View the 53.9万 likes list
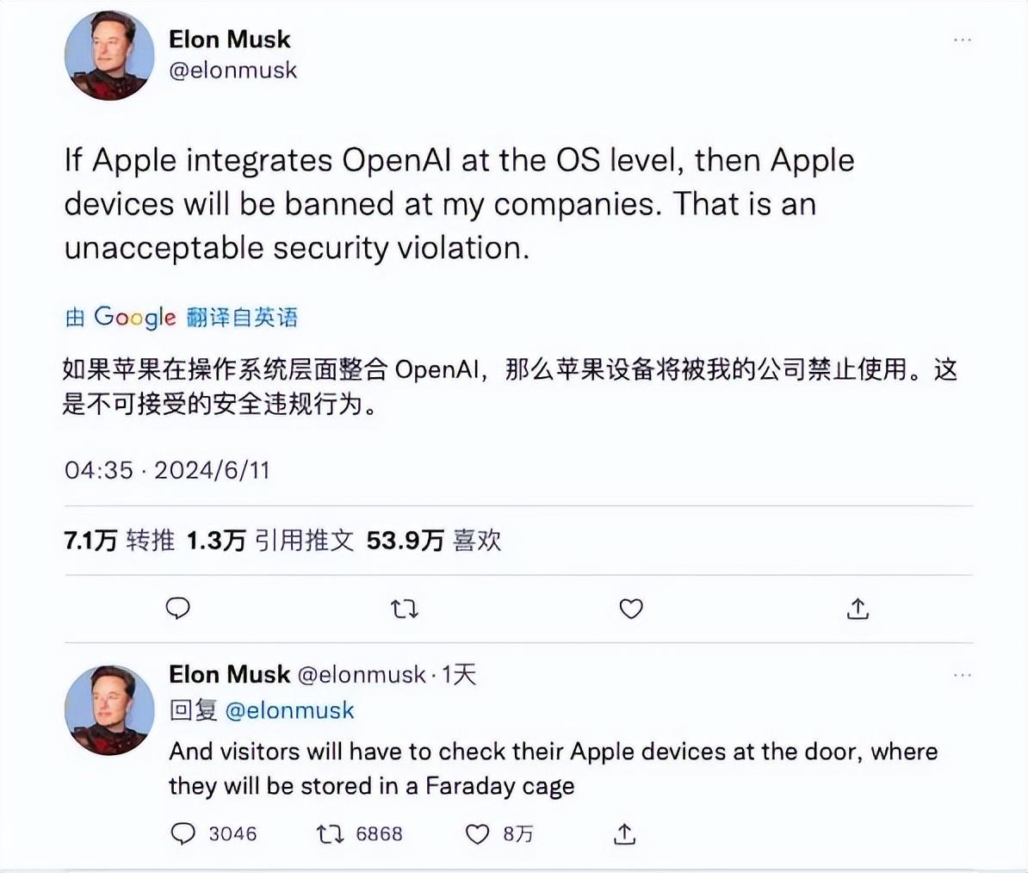Viewport: 1028px width, 873px height. point(433,540)
